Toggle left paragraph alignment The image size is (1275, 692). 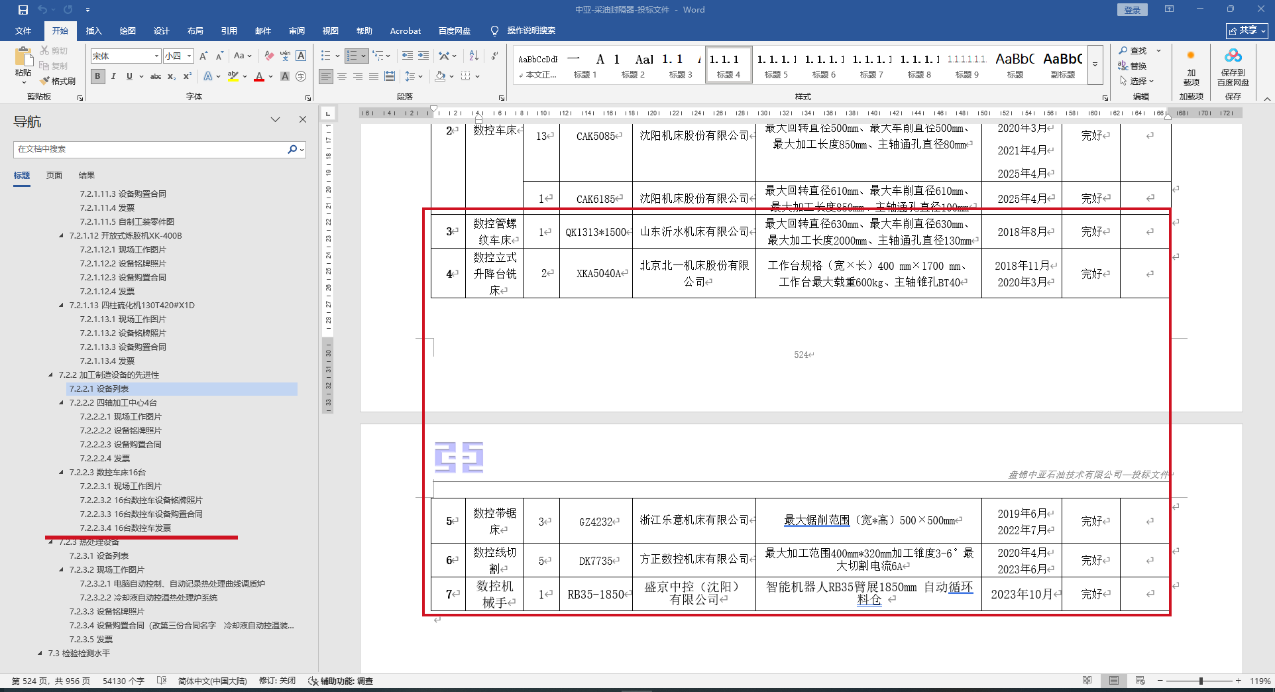326,76
